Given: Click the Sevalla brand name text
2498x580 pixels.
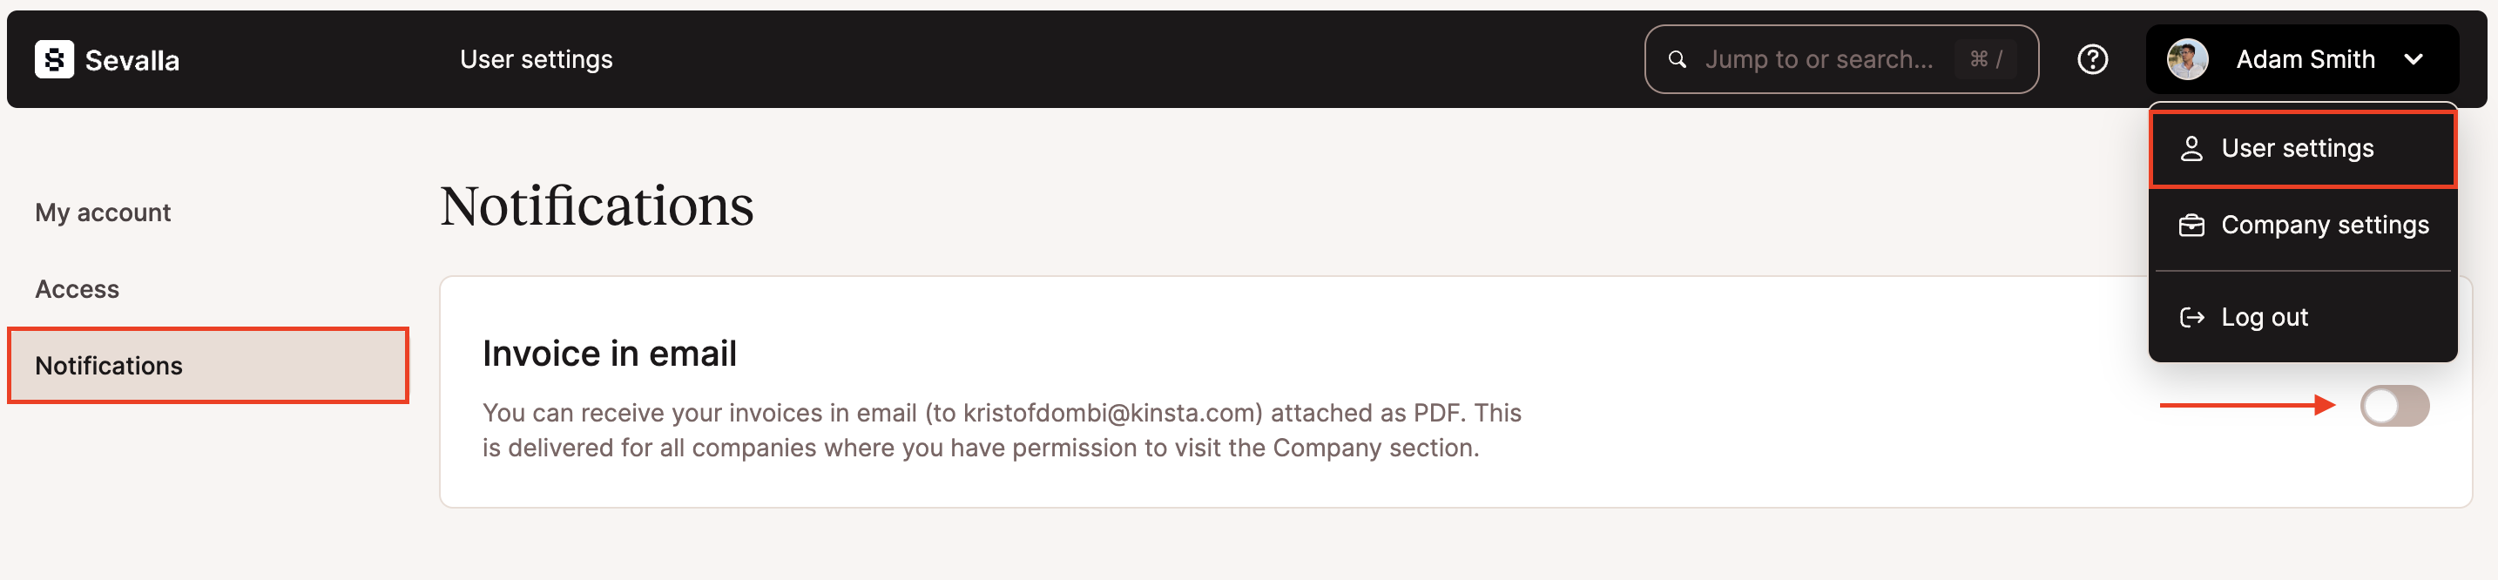Looking at the screenshot, I should click(132, 60).
